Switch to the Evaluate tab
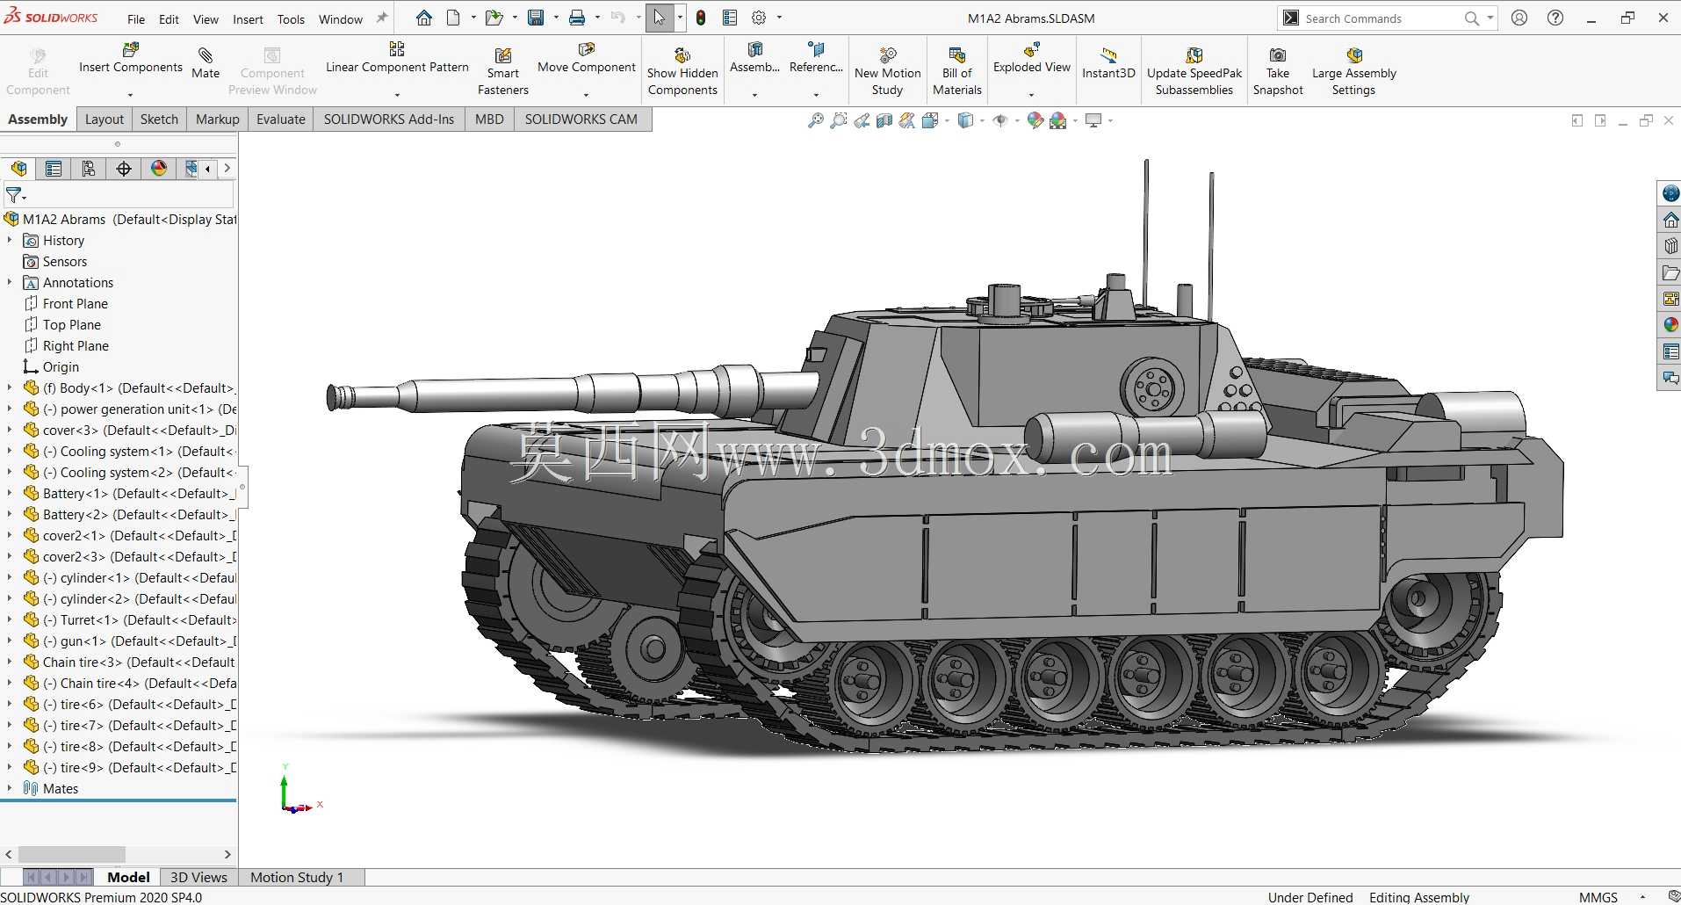 coord(281,119)
